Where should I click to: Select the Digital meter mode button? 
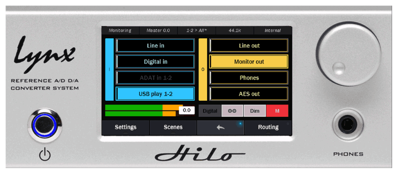click(210, 111)
